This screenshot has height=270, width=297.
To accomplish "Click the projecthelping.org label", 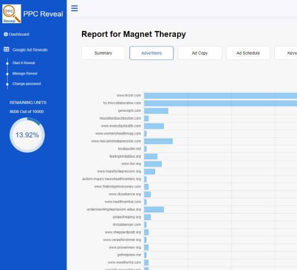I will coord(127,217).
